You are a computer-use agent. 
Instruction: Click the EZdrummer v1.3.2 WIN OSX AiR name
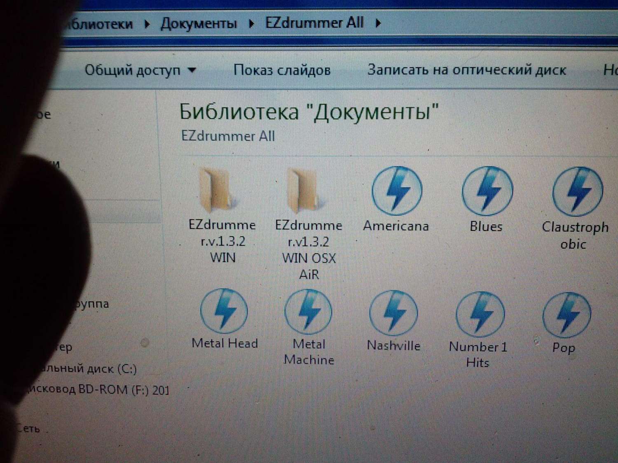pos(309,250)
